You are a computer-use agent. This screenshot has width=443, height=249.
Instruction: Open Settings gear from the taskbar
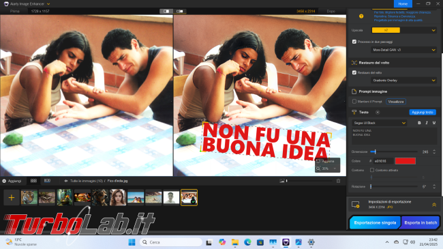[x=311, y=242]
